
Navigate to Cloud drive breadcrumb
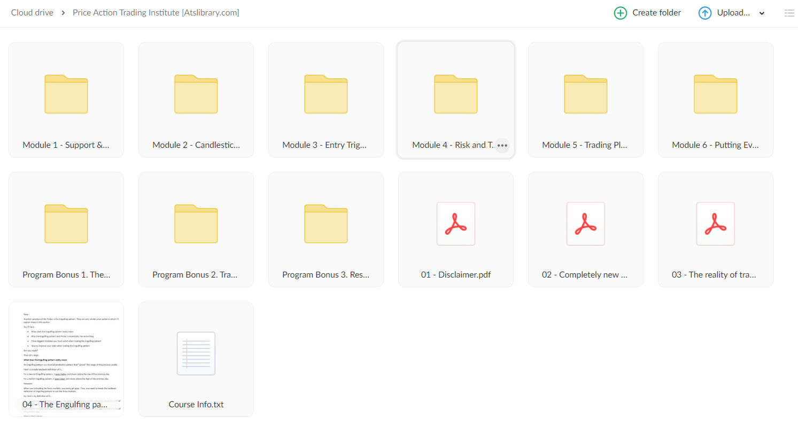pyautogui.click(x=32, y=13)
